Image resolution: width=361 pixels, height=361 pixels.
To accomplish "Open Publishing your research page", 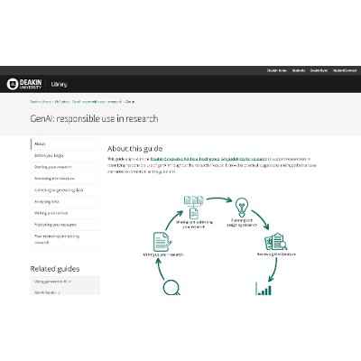I will [65, 225].
